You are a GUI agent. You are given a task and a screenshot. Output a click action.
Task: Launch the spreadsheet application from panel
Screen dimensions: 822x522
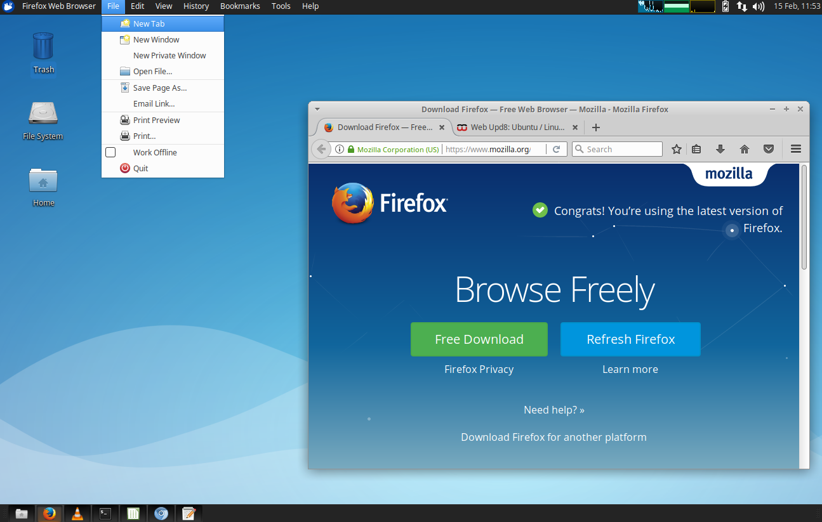pyautogui.click(x=133, y=514)
